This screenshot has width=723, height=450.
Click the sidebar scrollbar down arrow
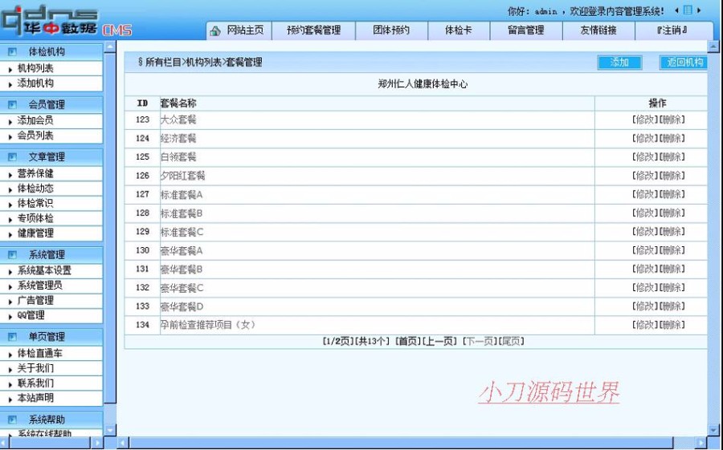110,430
